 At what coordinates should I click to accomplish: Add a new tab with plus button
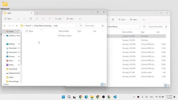(x=37, y=13)
